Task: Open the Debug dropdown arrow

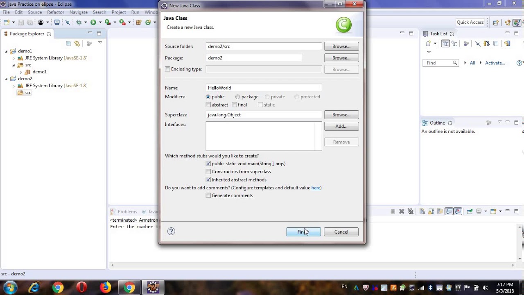Action: click(x=86, y=22)
